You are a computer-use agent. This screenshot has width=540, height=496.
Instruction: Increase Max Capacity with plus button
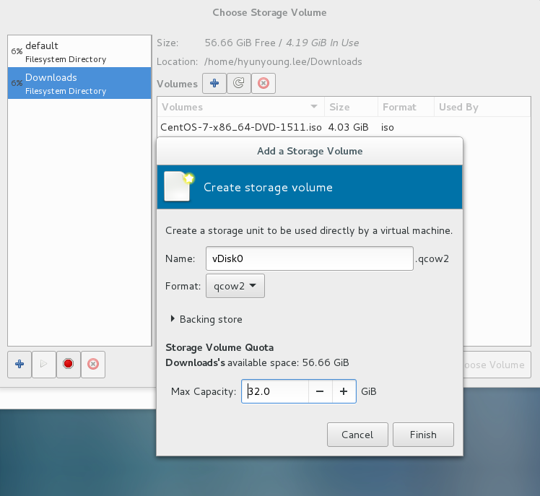point(344,391)
